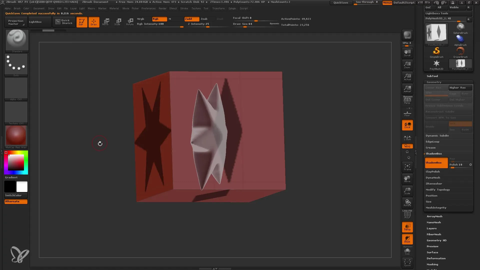This screenshot has width=480, height=270.
Task: Open the Preferences menu
Action: coord(148,8)
